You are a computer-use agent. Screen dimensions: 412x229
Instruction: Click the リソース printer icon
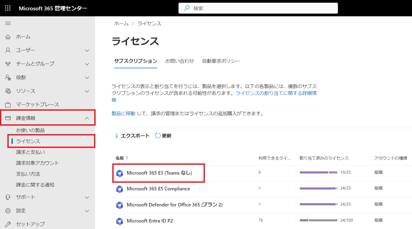8,91
